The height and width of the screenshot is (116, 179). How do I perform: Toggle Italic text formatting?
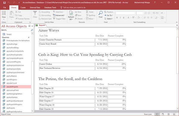[x=120, y=18]
